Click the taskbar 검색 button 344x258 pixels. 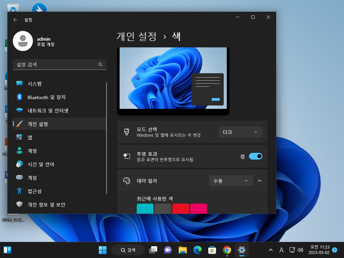pyautogui.click(x=128, y=250)
